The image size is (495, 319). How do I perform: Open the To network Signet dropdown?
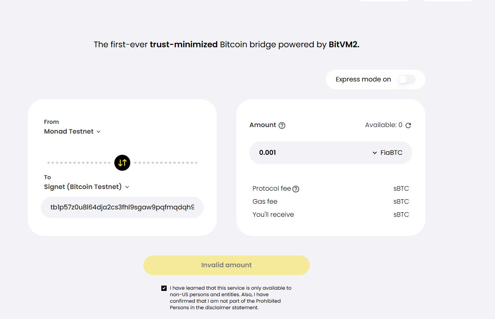click(x=83, y=187)
